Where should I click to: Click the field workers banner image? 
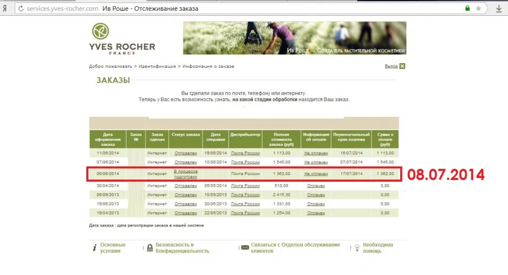pyautogui.click(x=295, y=38)
